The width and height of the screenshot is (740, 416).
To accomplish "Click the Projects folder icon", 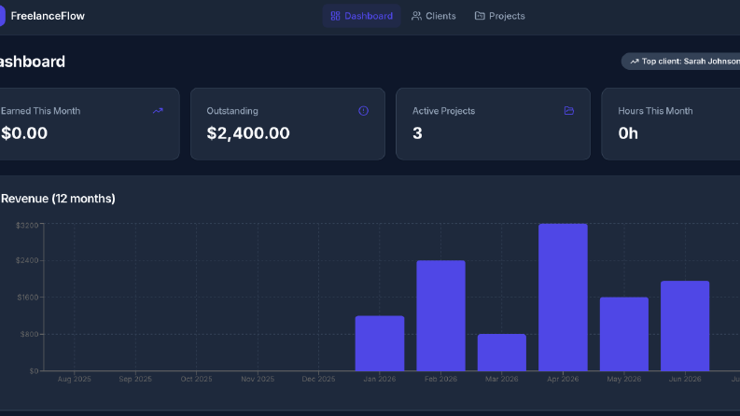I will pos(480,16).
